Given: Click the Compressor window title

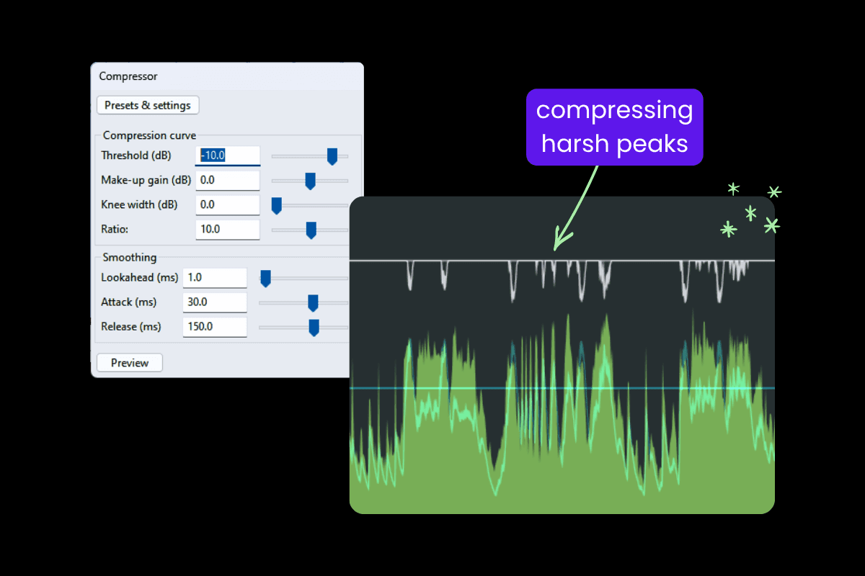Looking at the screenshot, I should (128, 76).
